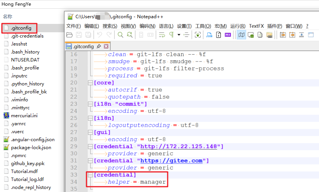The image size is (319, 192).
Task: Toggle indent guide toolbar icon
Action: click(186, 35)
